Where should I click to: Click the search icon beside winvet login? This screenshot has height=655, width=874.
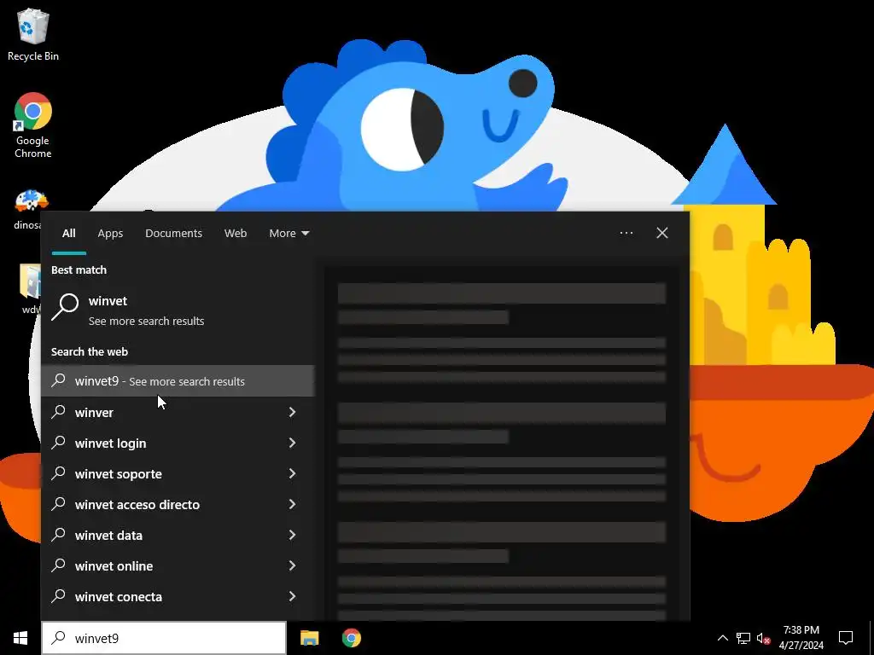(58, 443)
